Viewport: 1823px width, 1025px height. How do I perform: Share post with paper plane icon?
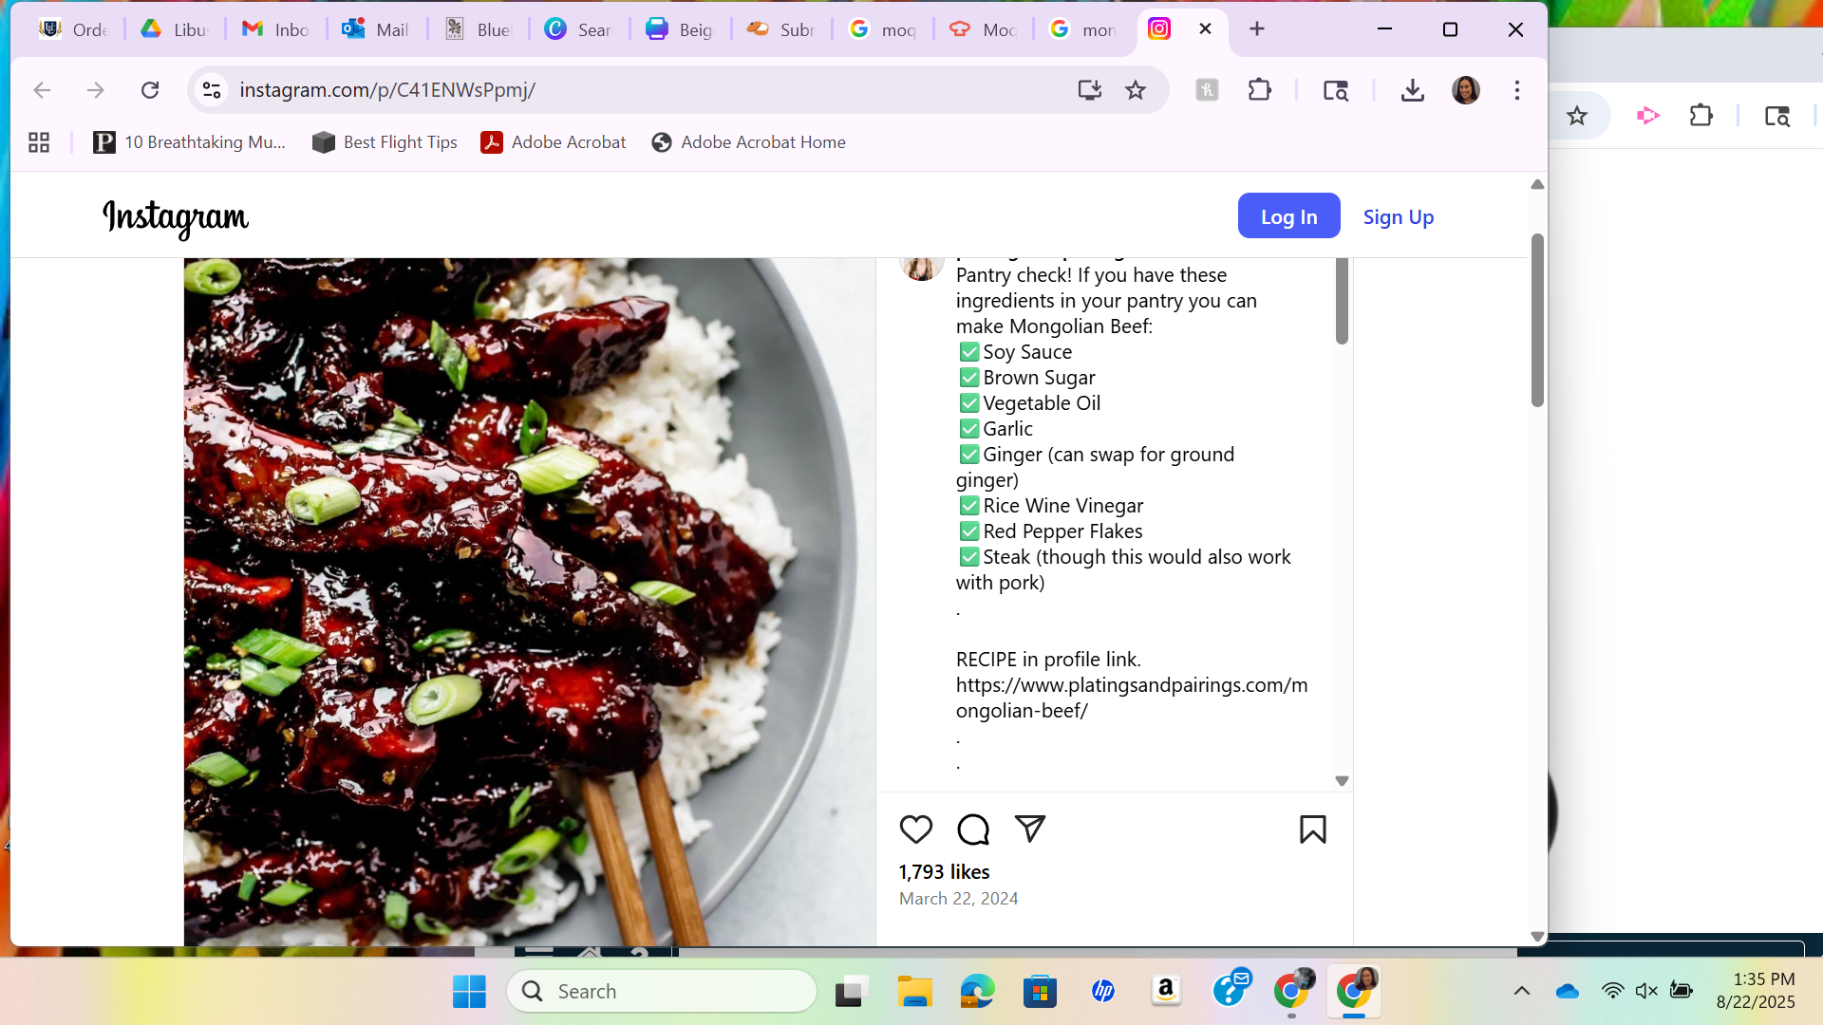(1029, 829)
